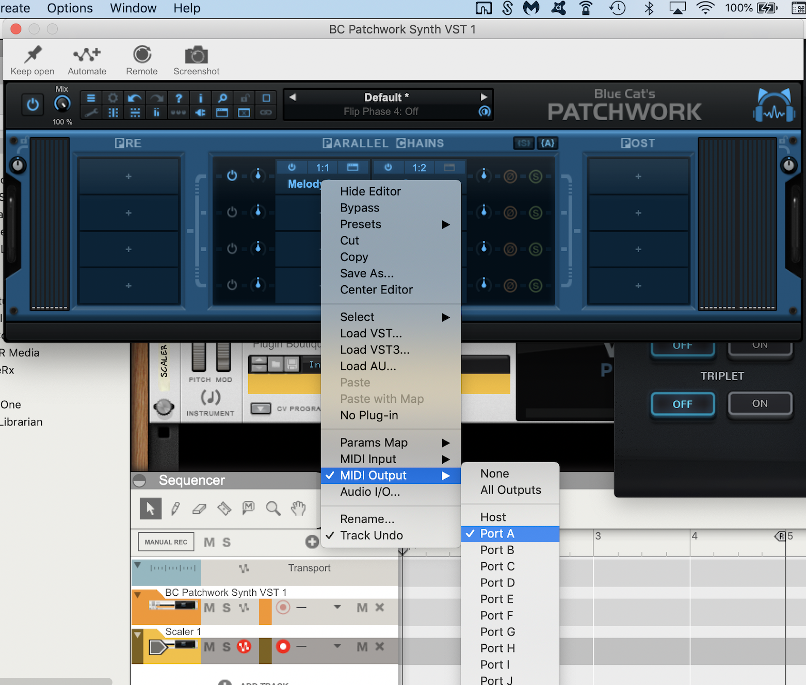The height and width of the screenshot is (685, 806).
Task: Select None in MIDI Output submenu
Action: 510,474
